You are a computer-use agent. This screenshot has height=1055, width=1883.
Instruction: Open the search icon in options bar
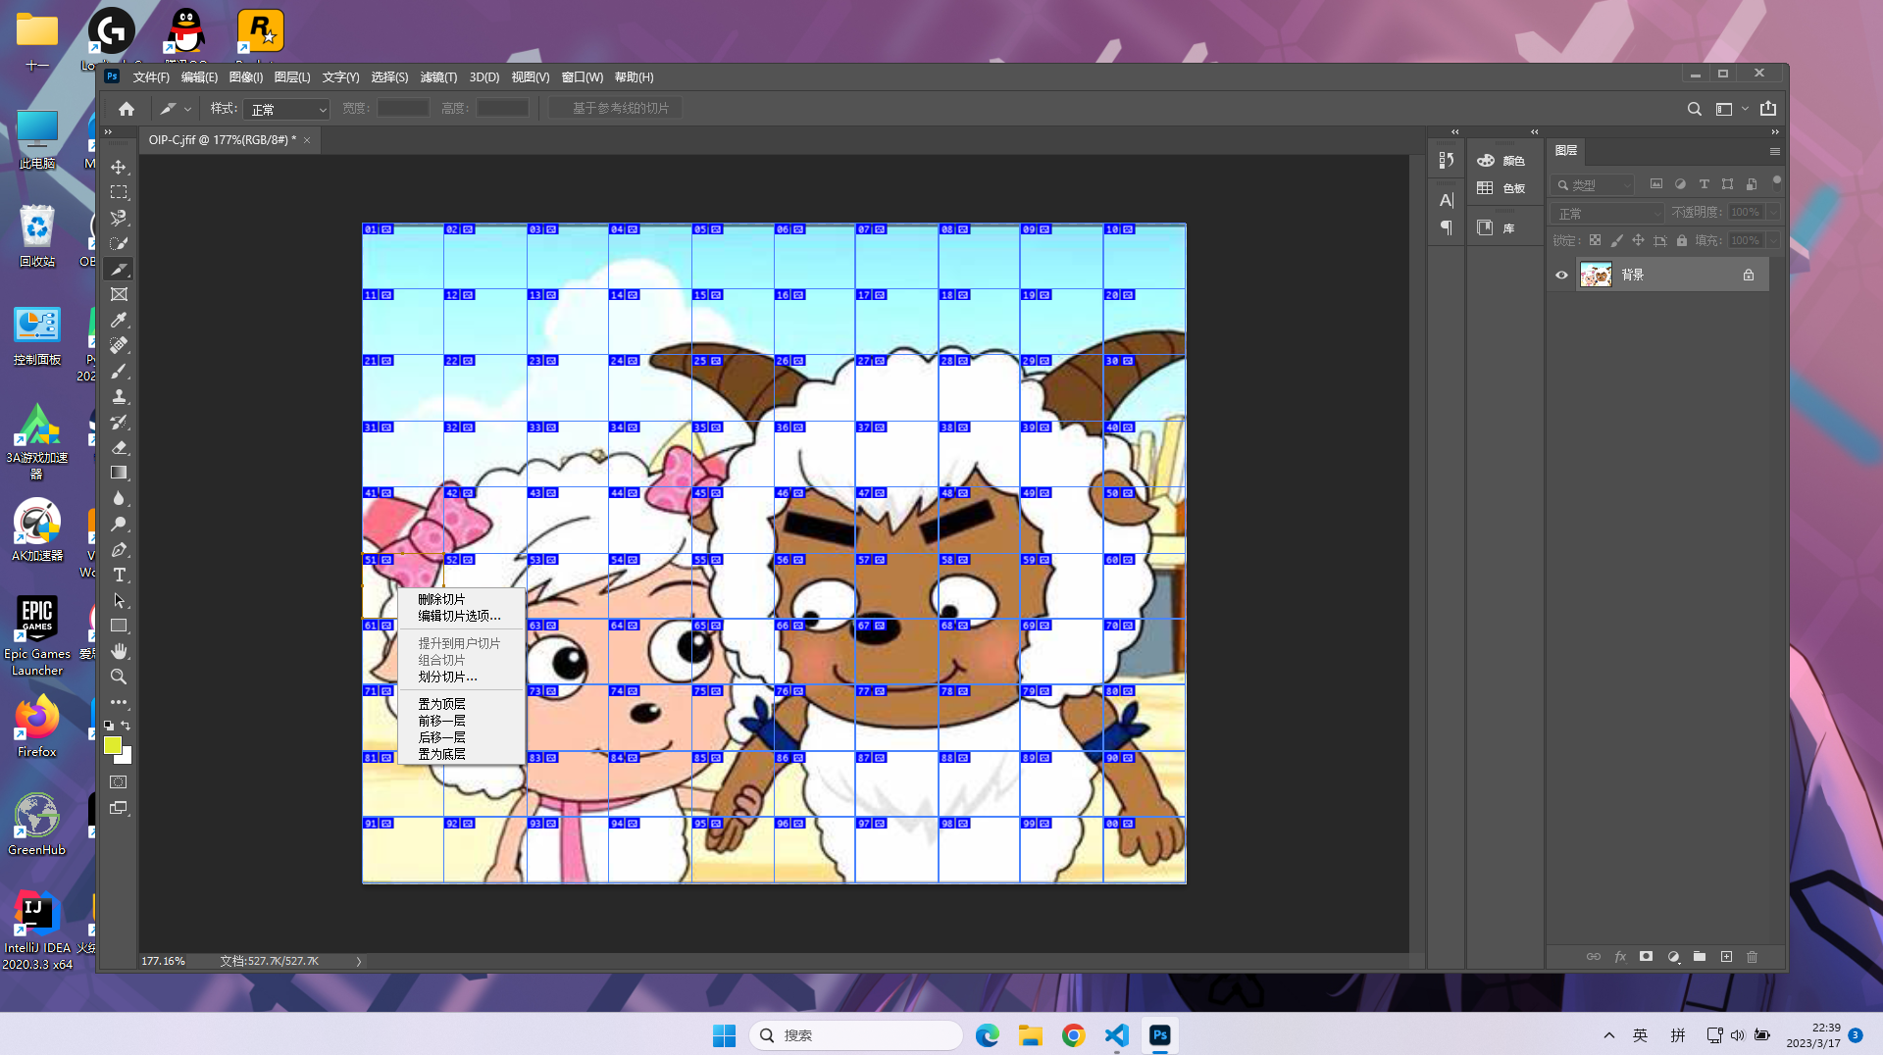(x=1694, y=109)
